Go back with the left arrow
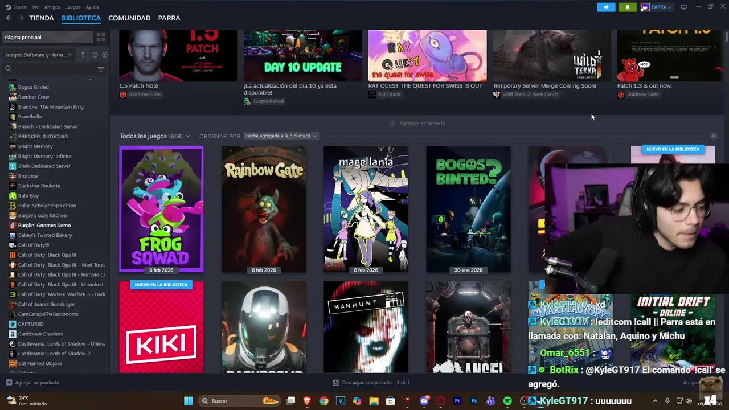 click(9, 18)
